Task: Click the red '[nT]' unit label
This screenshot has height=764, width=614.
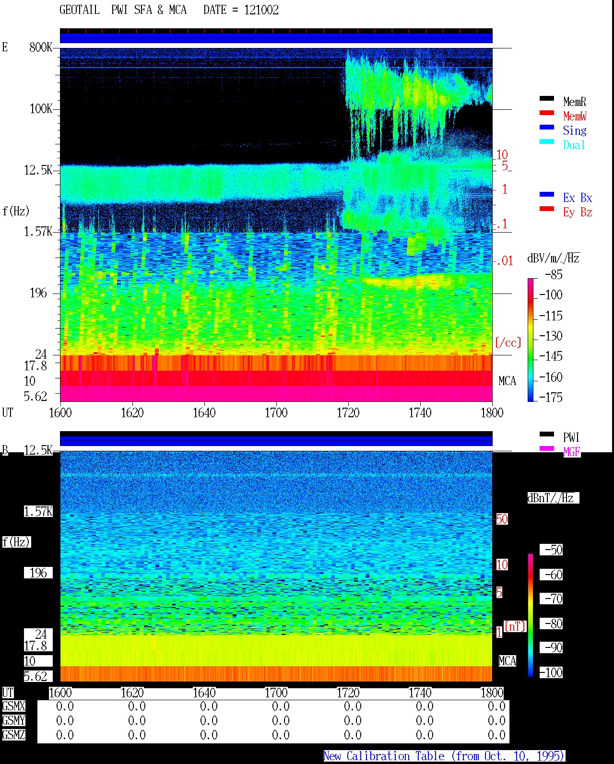Action: point(515,626)
